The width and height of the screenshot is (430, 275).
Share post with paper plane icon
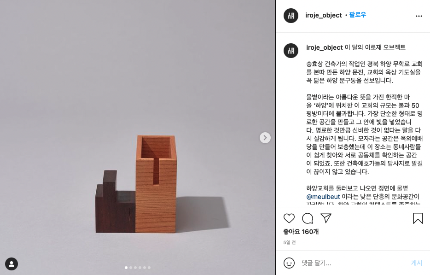326,218
